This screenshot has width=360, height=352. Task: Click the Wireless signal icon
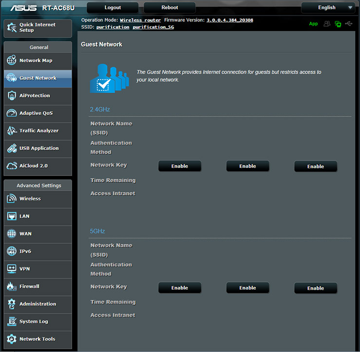tap(12, 198)
